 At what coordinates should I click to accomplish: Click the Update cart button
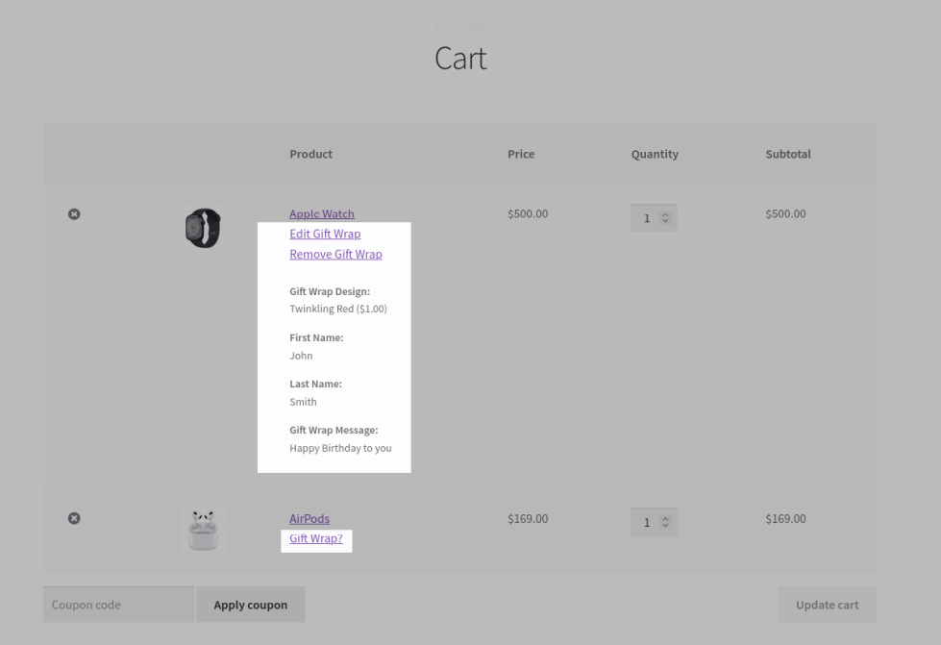pyautogui.click(x=827, y=605)
